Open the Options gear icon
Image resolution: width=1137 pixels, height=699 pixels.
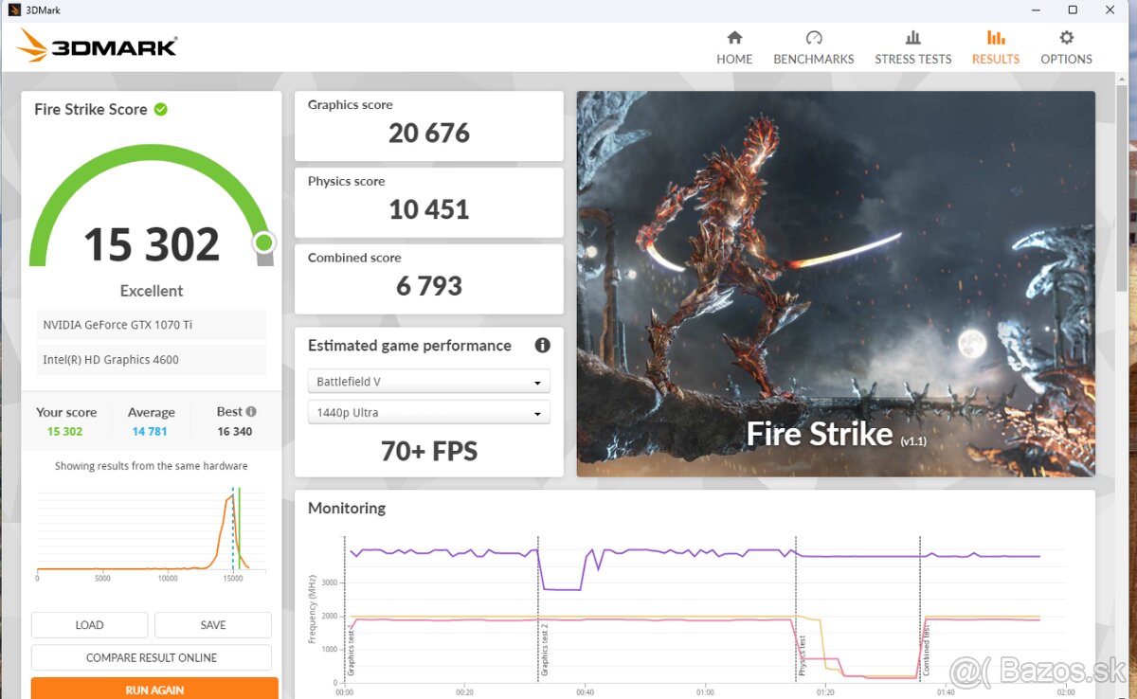pyautogui.click(x=1066, y=38)
